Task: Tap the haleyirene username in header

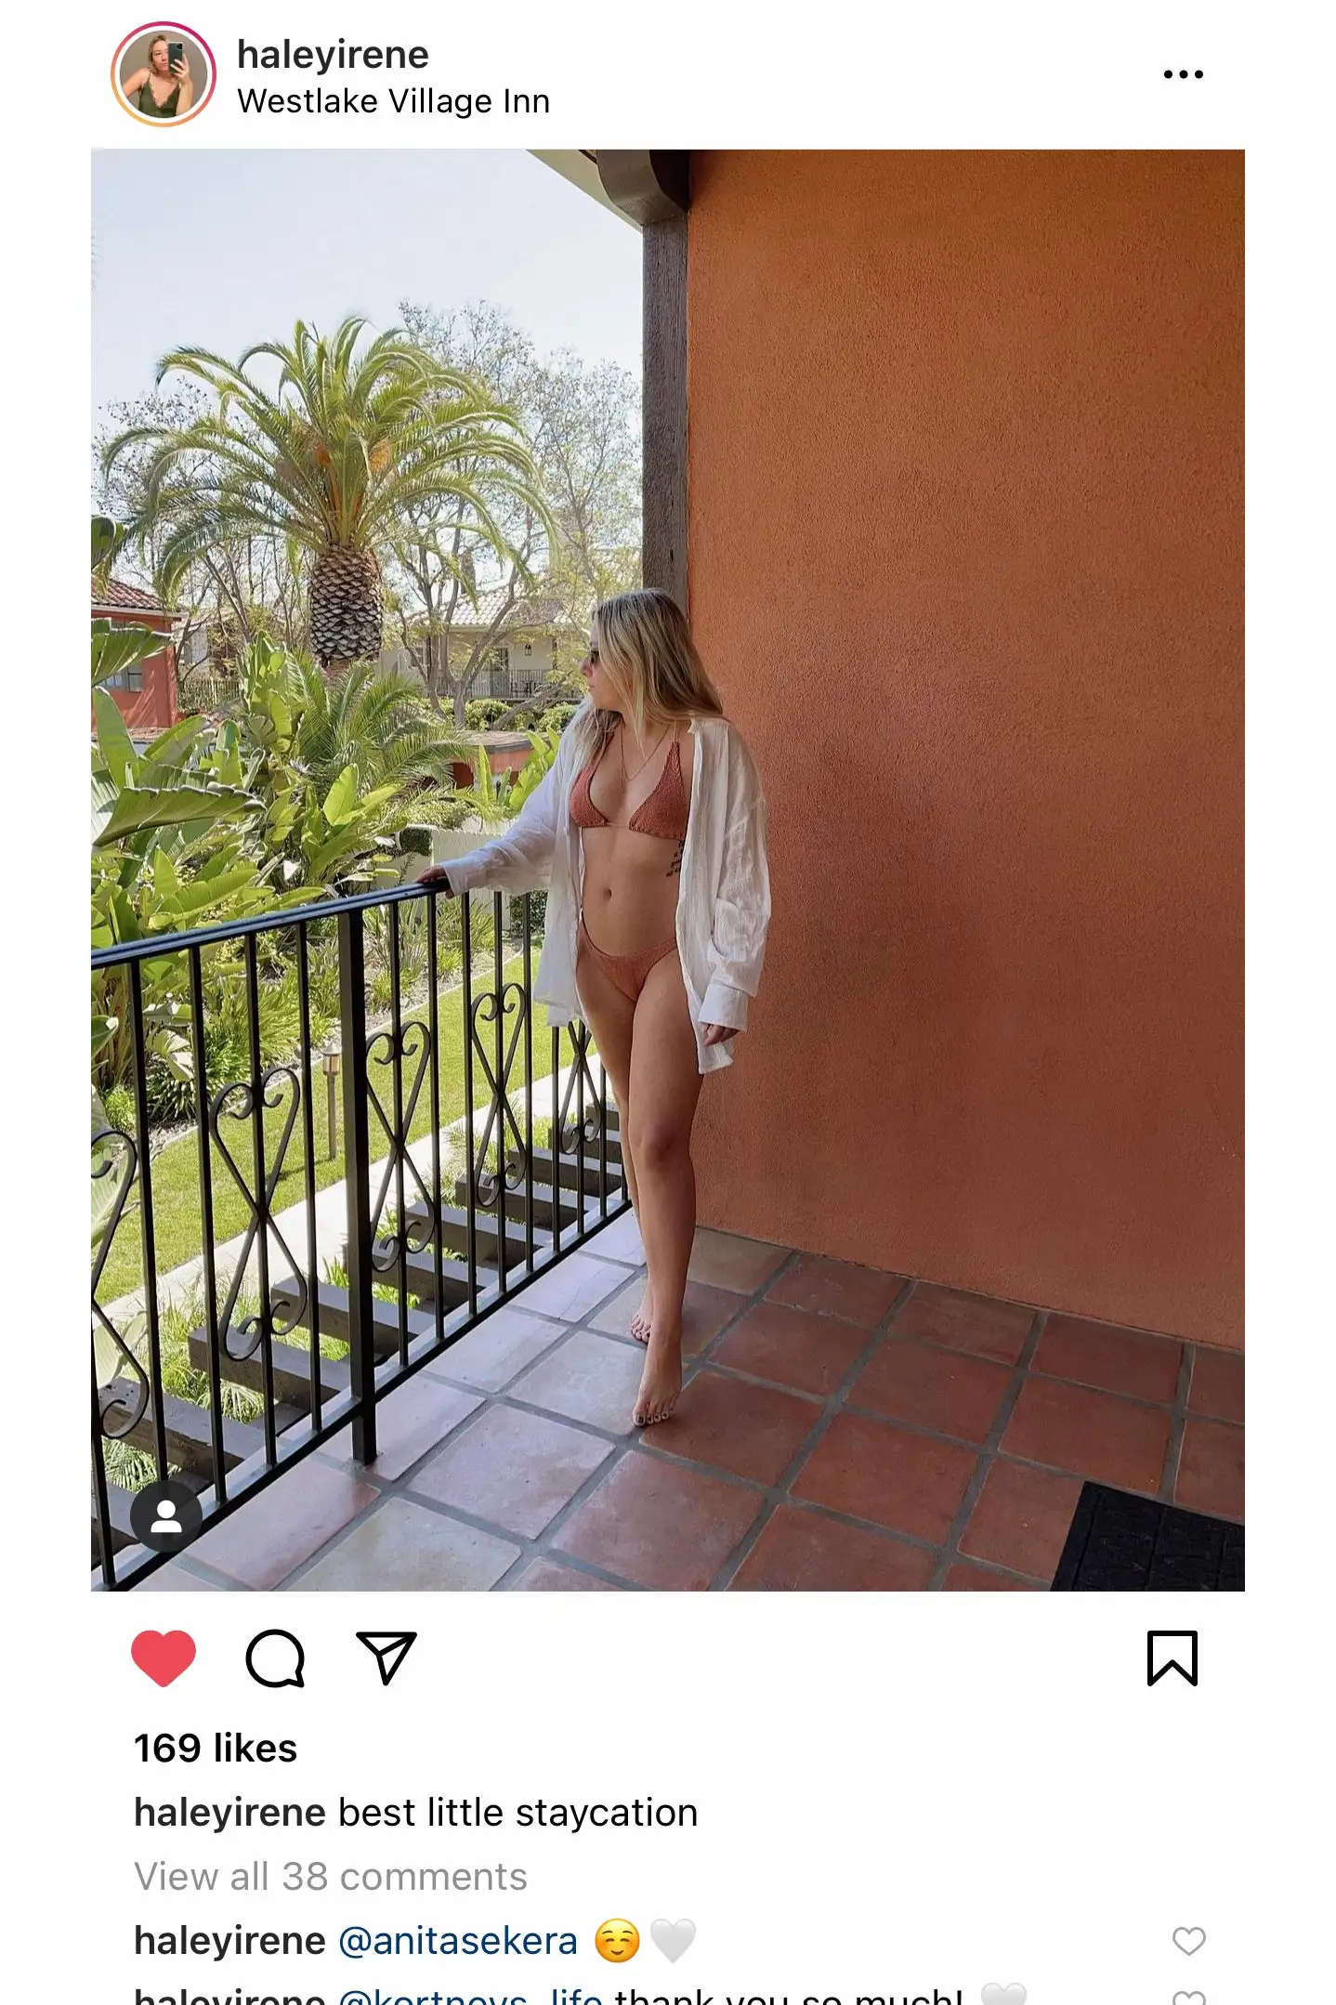Action: point(333,55)
